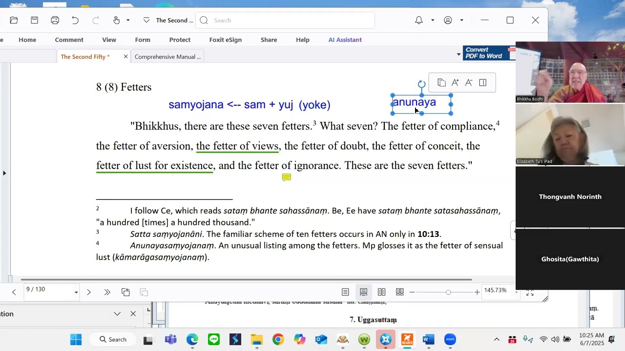This screenshot has width=625, height=351.
Task: Switch to facing pages view
Action: coord(381,292)
